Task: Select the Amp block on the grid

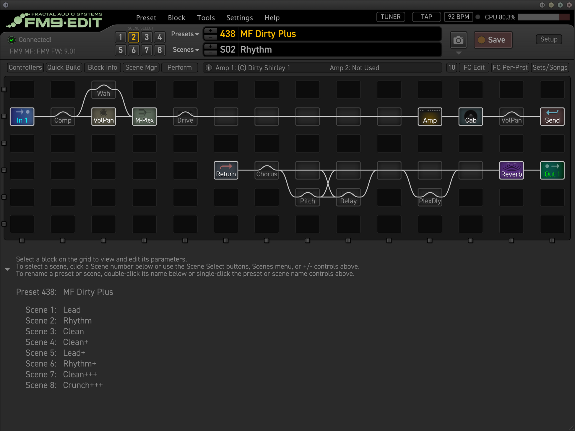Action: [x=430, y=117]
